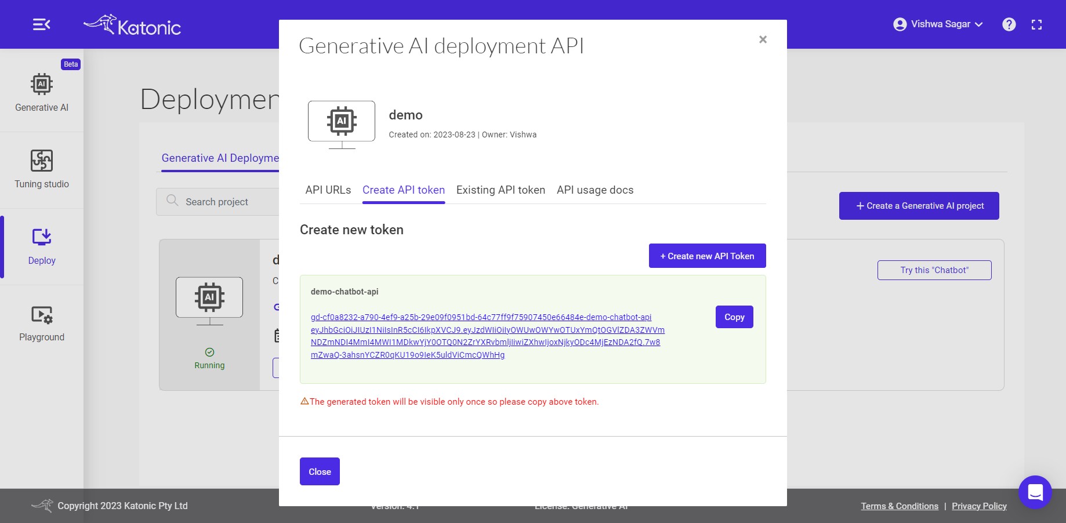Viewport: 1066px width, 523px height.
Task: Open Generative AI from the sidebar
Action: (42, 92)
